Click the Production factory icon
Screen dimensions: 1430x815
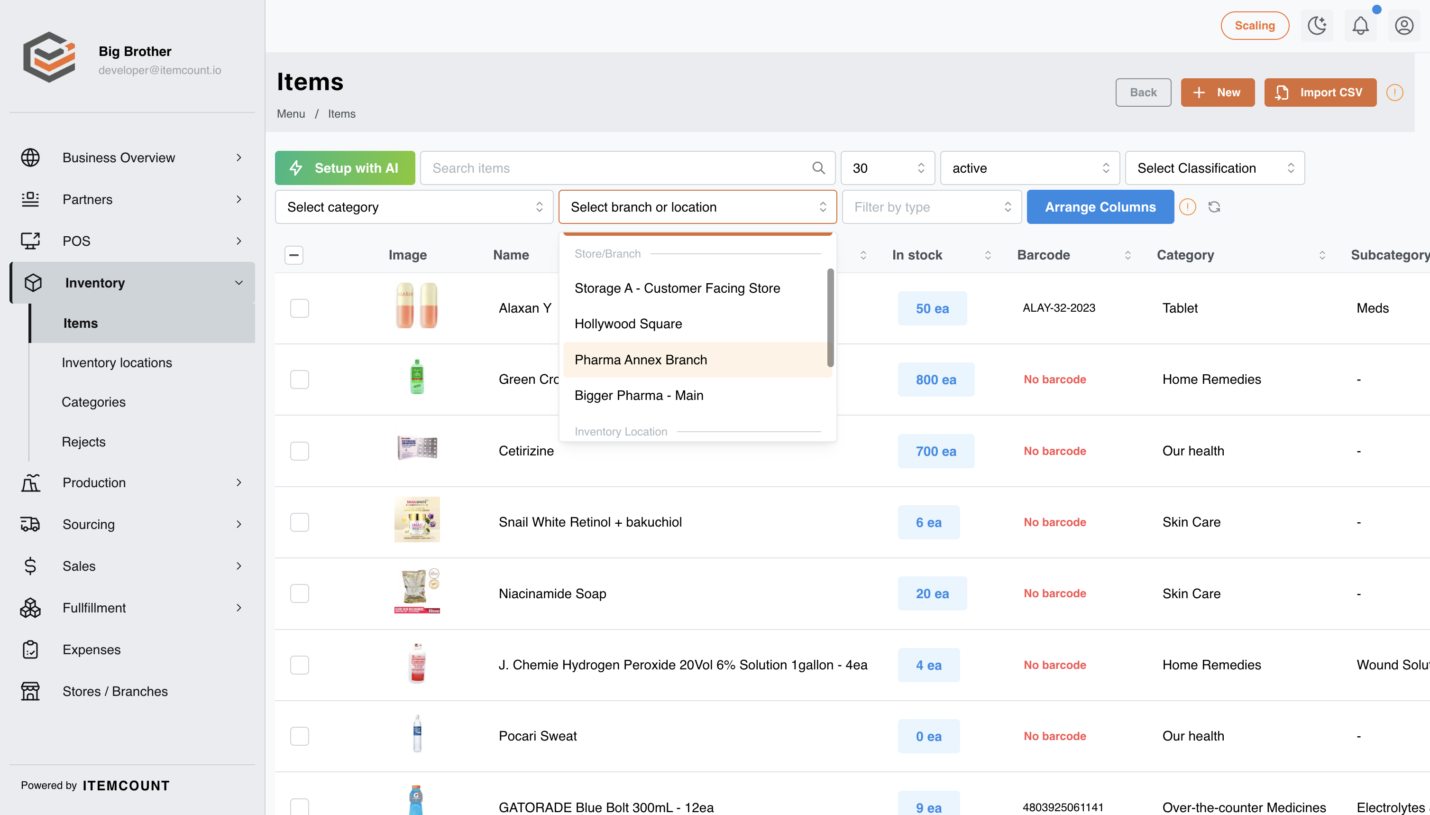pos(30,482)
